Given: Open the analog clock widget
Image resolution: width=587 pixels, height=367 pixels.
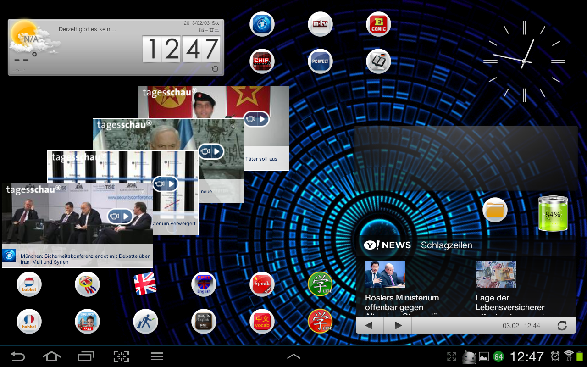Looking at the screenshot, I should pos(524,61).
